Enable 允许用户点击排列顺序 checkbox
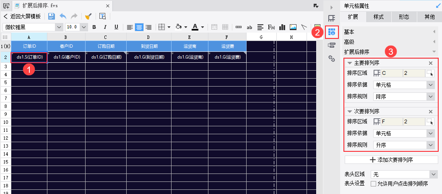This screenshot has width=442, height=194. 373,184
